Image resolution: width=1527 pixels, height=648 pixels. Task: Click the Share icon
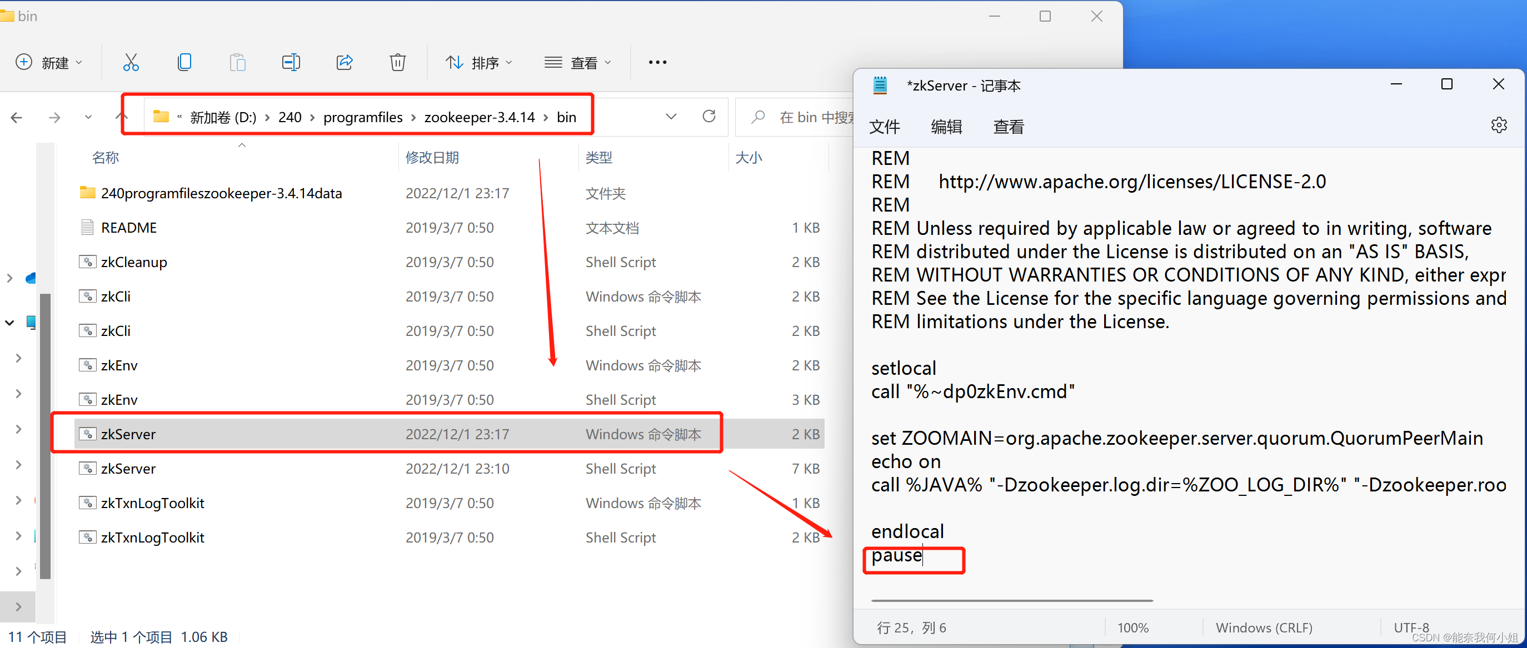(x=345, y=62)
